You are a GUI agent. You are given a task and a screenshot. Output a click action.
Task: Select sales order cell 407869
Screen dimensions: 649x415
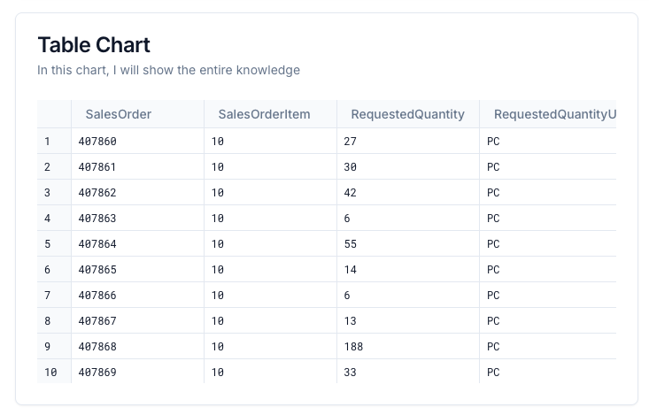(137, 371)
